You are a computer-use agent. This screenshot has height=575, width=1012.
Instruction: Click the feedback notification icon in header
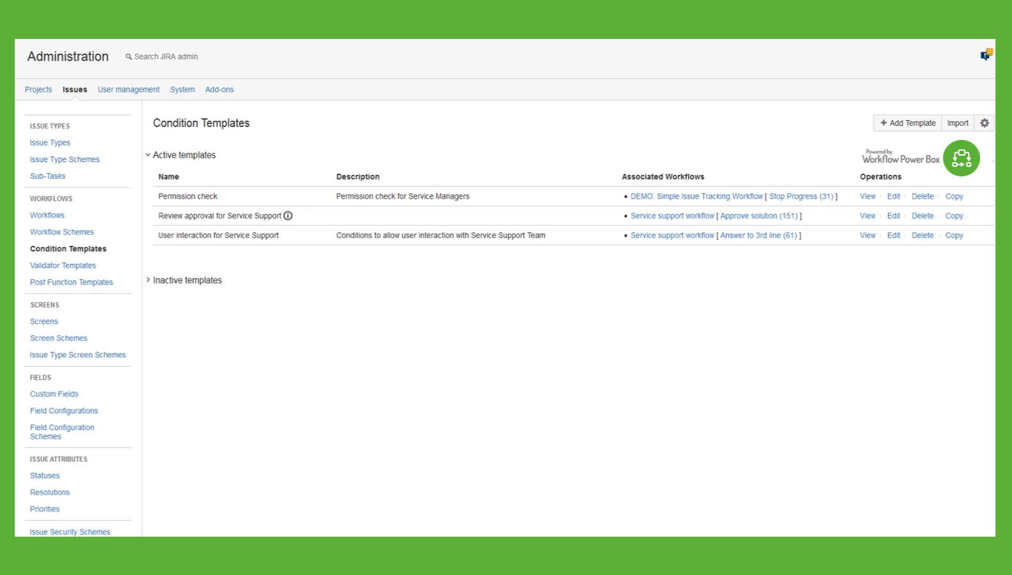(986, 55)
